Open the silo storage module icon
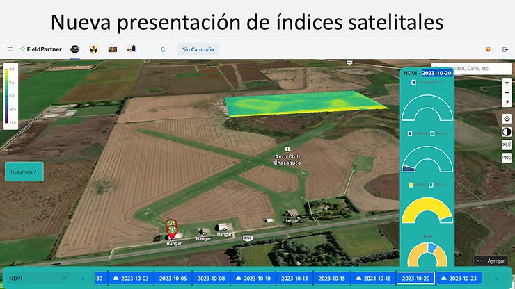This screenshot has width=515, height=289. point(132,49)
